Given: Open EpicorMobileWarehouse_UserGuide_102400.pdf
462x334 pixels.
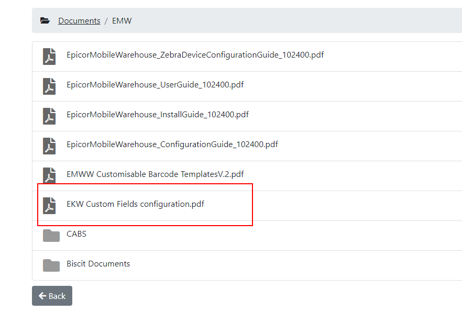Looking at the screenshot, I should 155,85.
